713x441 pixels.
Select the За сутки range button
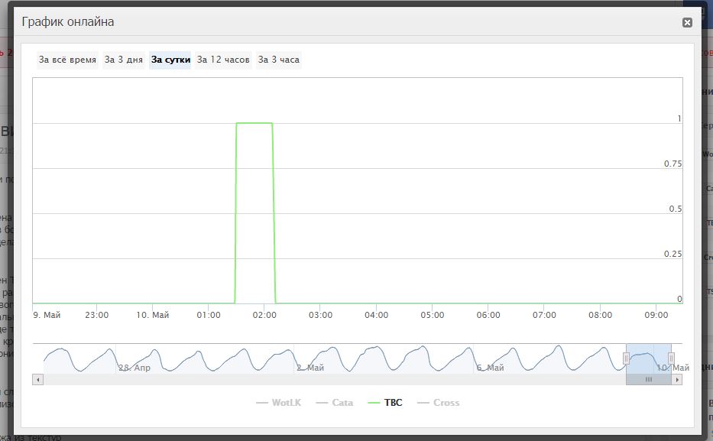coord(170,60)
